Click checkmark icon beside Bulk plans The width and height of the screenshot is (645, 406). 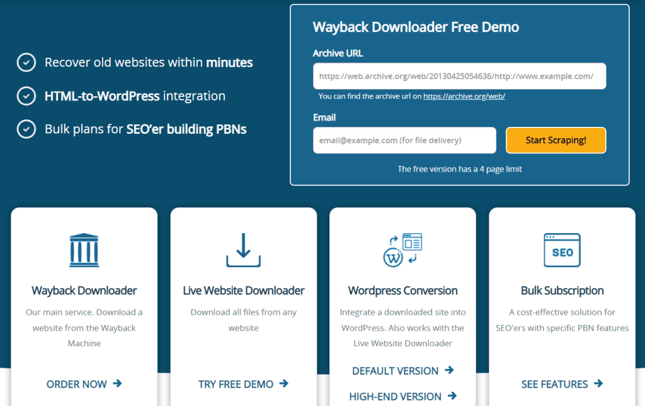pos(26,129)
